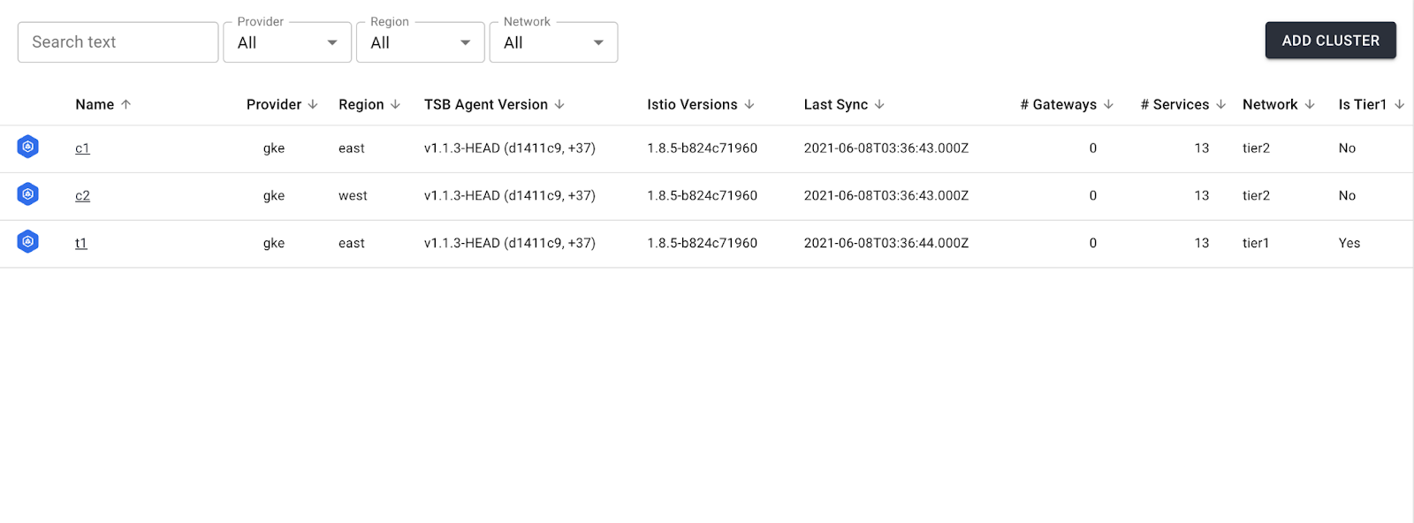Click the hexagon cluster icon for t1
The height and width of the screenshot is (523, 1414).
pos(28,242)
